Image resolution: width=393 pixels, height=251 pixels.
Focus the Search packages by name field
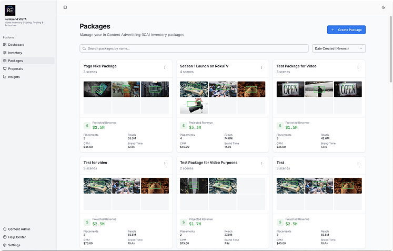194,48
